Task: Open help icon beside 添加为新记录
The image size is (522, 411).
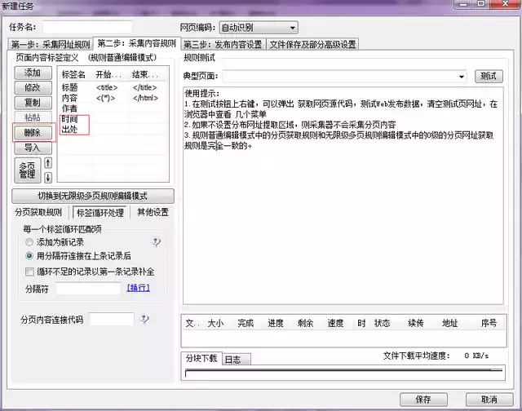Action: point(156,241)
